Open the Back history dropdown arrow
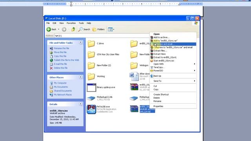This screenshot has width=251, height=141. coord(58,29)
